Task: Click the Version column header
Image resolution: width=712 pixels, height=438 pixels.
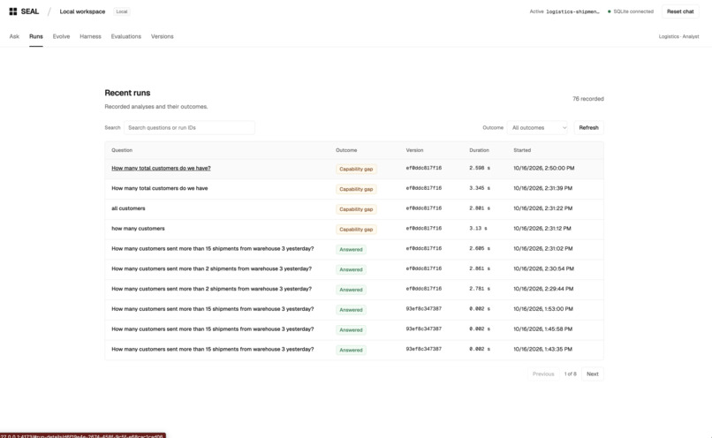Action: 414,150
